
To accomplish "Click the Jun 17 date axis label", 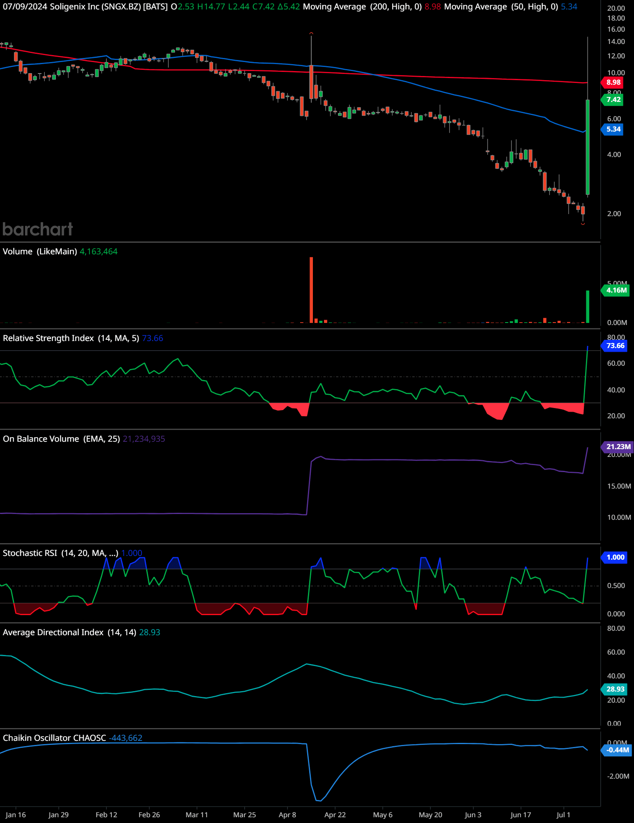I will coord(521,815).
